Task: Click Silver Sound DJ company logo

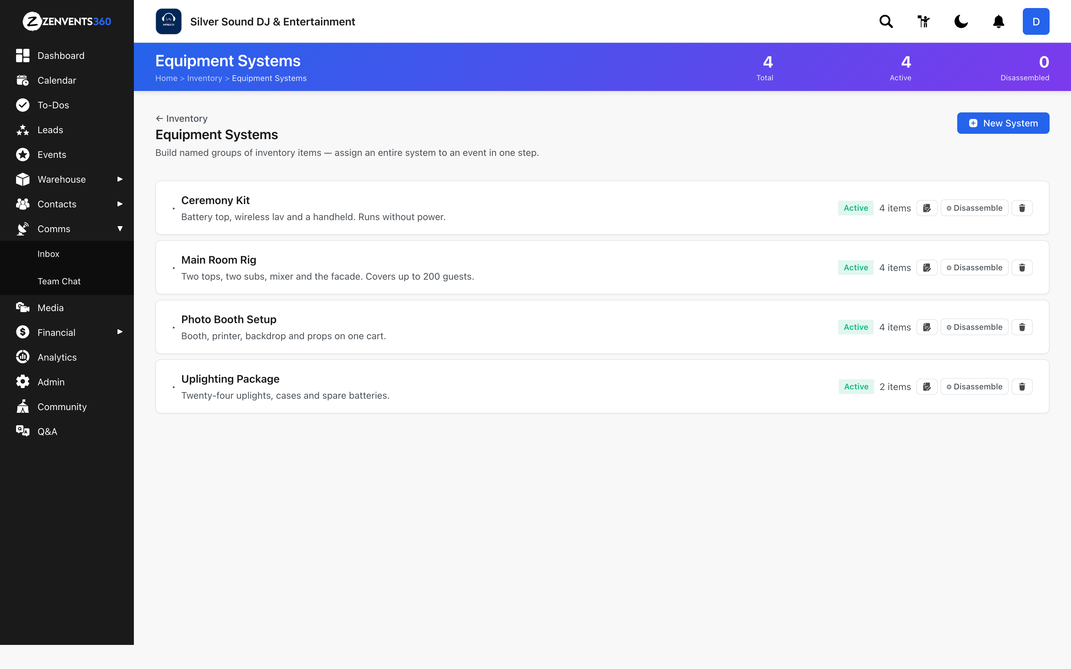Action: [169, 21]
